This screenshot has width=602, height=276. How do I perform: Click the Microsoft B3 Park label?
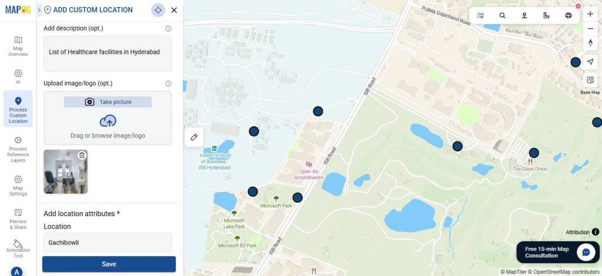(x=238, y=245)
